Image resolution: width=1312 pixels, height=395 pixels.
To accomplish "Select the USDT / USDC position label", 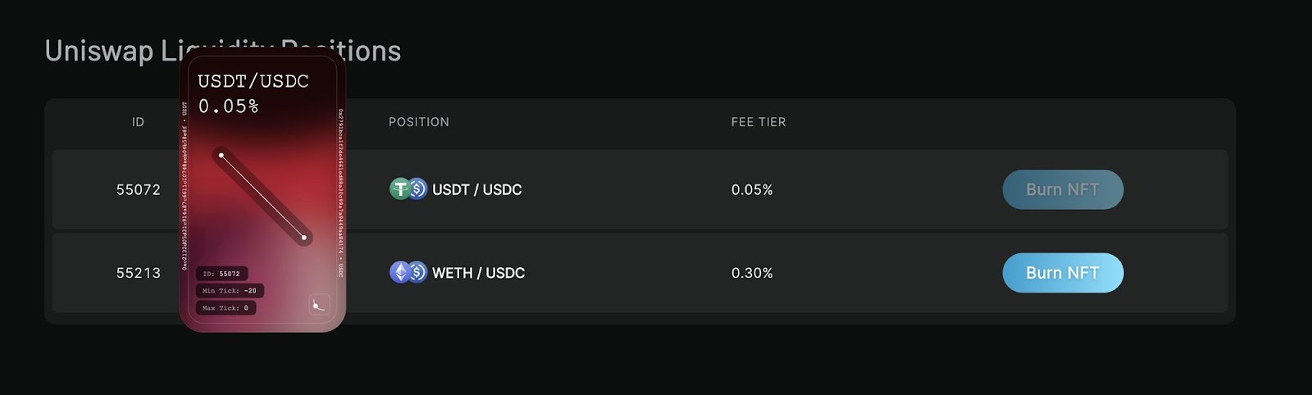I will tap(477, 189).
